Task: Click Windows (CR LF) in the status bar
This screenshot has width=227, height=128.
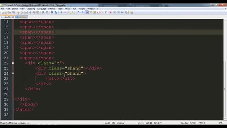Action: pyautogui.click(x=188, y=123)
